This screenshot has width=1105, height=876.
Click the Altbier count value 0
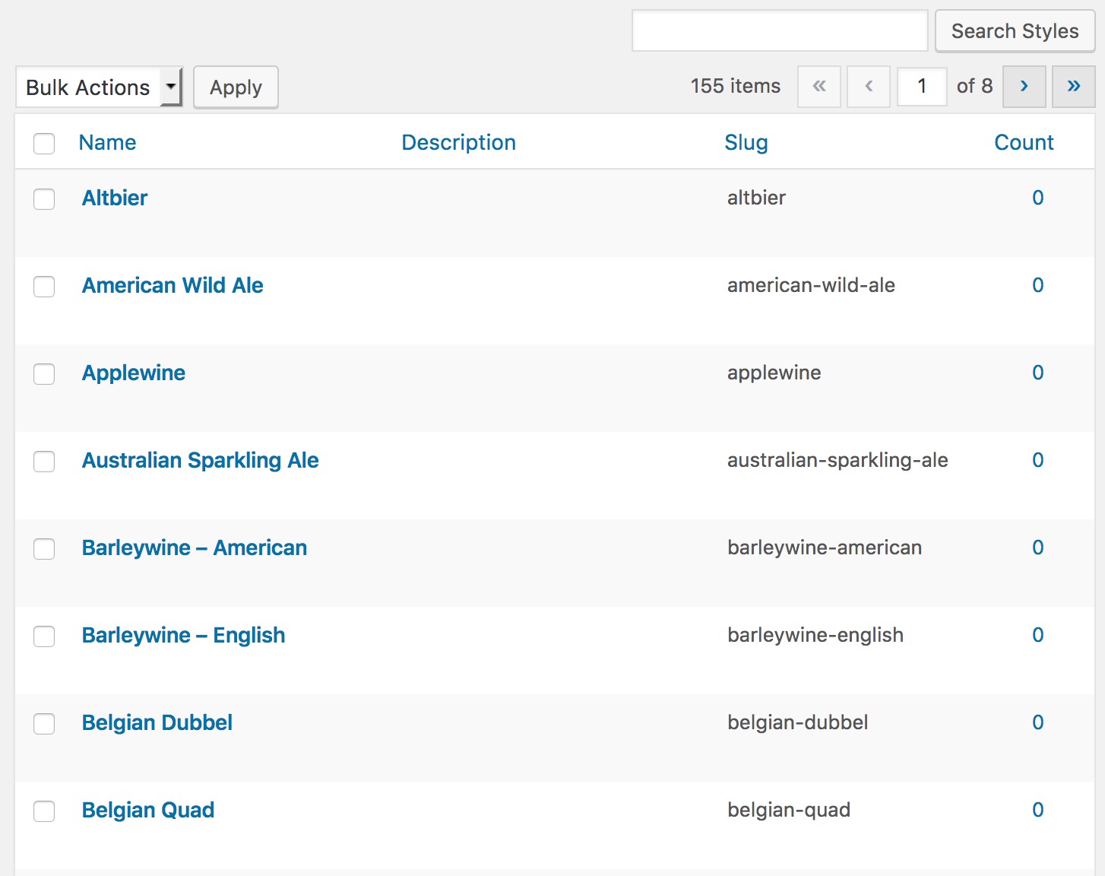point(1037,198)
